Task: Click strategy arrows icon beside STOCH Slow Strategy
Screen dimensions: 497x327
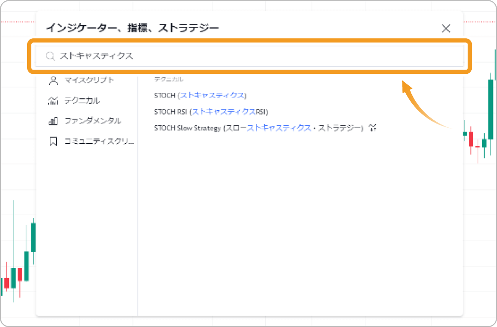Action: pyautogui.click(x=372, y=128)
